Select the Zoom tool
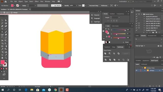The width and height of the screenshot is (163, 92). click(6, 58)
